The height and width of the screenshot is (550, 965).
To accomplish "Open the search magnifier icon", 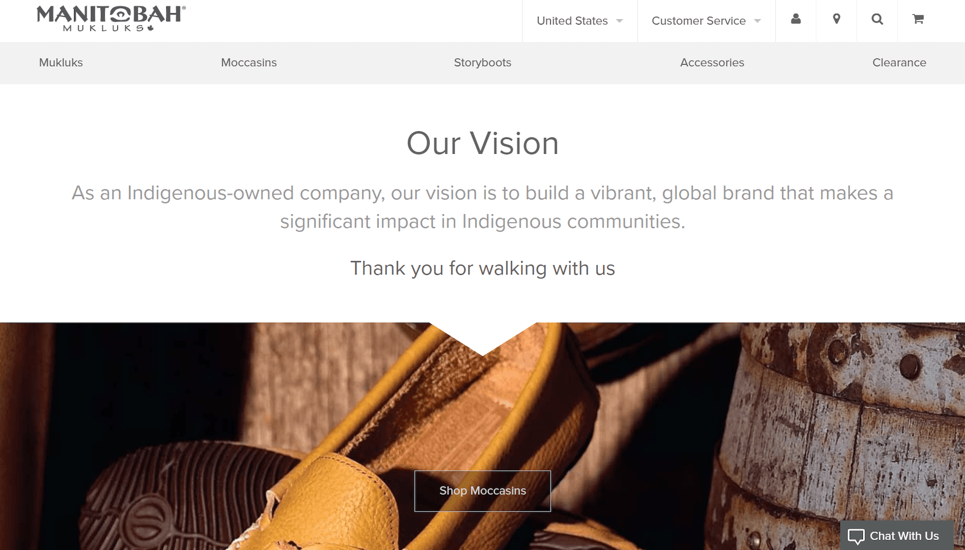I will tap(877, 20).
